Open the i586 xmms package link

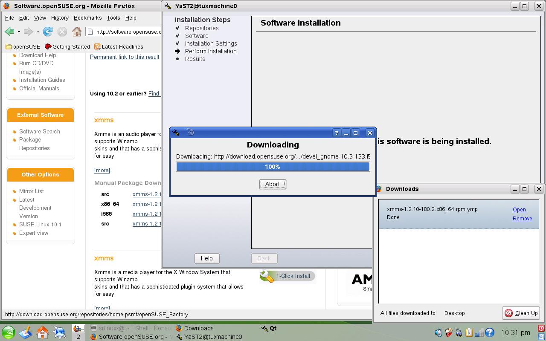[x=147, y=214]
